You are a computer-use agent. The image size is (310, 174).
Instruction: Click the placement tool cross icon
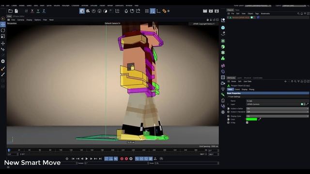tap(3, 43)
